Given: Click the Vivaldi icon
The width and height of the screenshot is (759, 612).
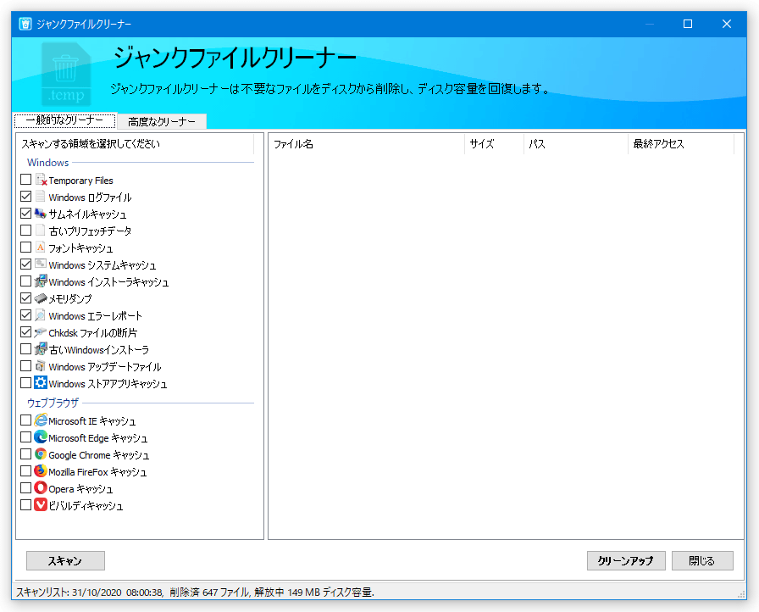Looking at the screenshot, I should pyautogui.click(x=41, y=504).
